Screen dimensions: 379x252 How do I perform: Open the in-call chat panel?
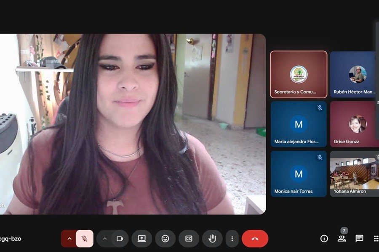(359, 239)
